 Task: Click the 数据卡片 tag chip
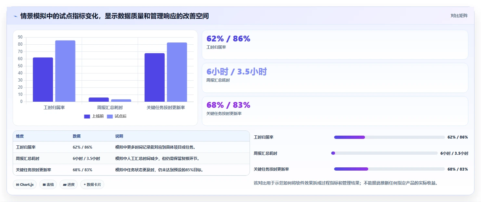[x=92, y=185]
